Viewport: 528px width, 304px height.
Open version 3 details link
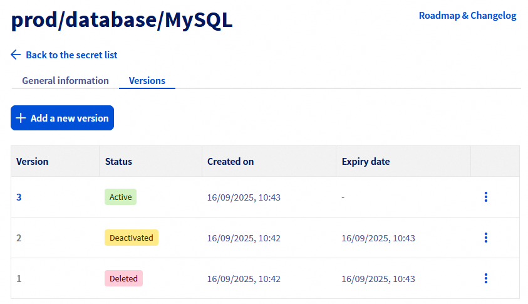click(x=19, y=197)
